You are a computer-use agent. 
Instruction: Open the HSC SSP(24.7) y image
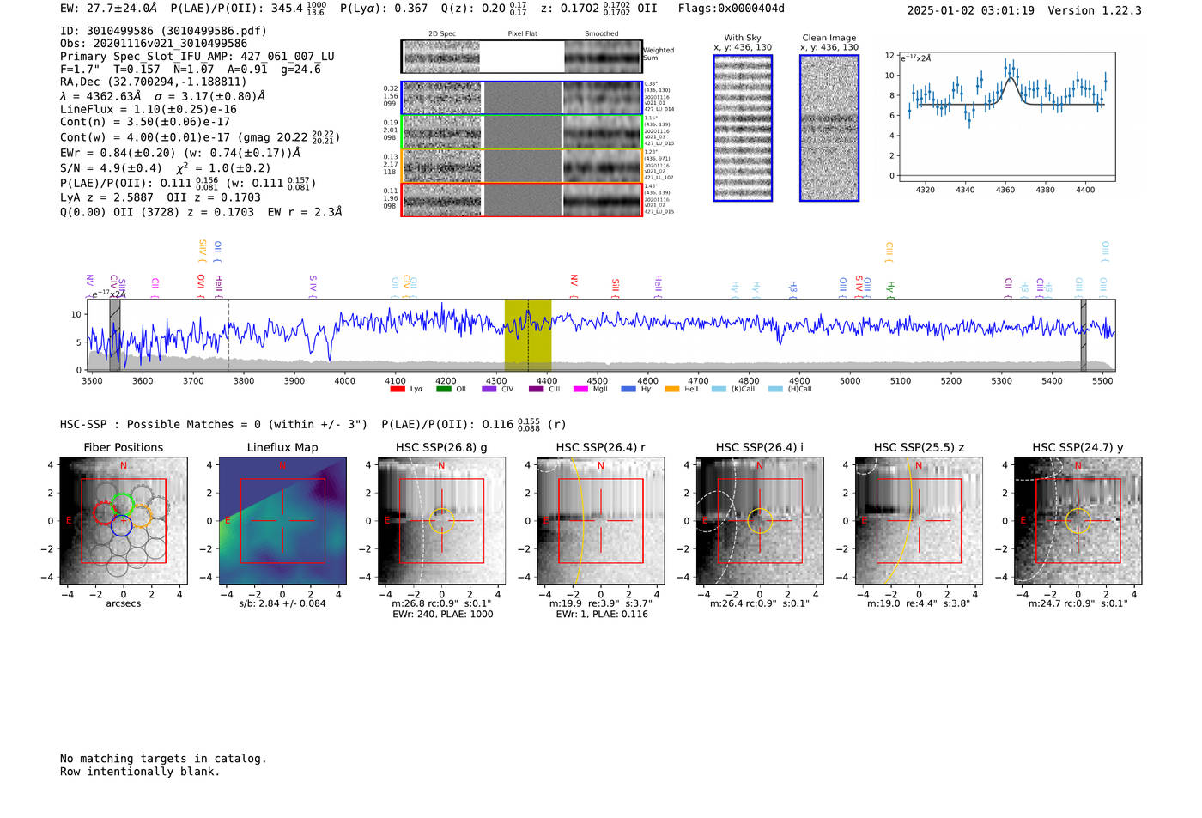1078,521
